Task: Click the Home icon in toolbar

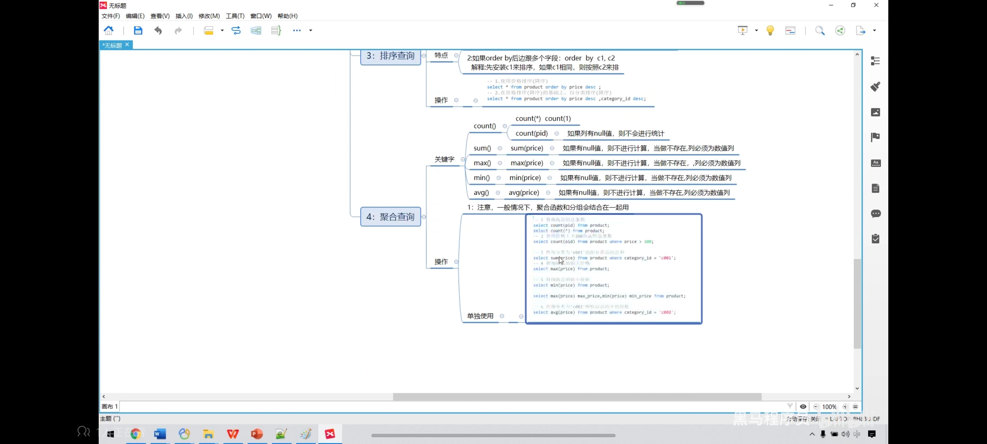Action: [x=109, y=30]
